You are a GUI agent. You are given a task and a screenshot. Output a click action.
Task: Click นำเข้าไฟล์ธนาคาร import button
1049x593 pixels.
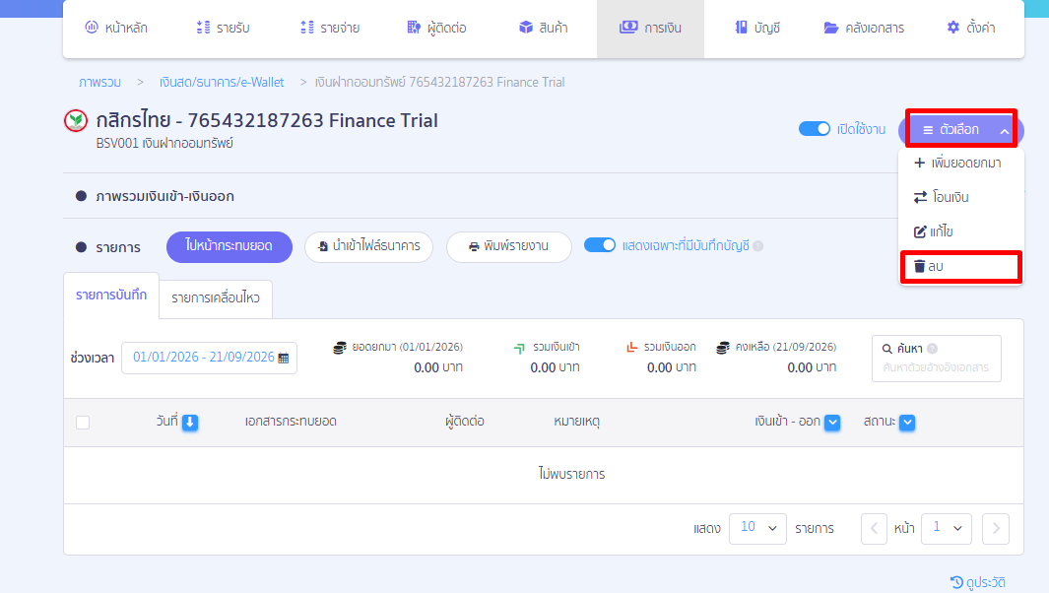368,247
